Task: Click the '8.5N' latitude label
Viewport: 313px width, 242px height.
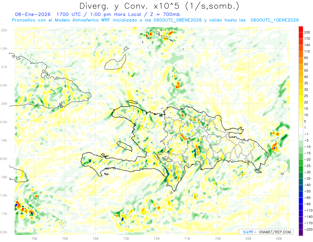Action: coord(4,159)
